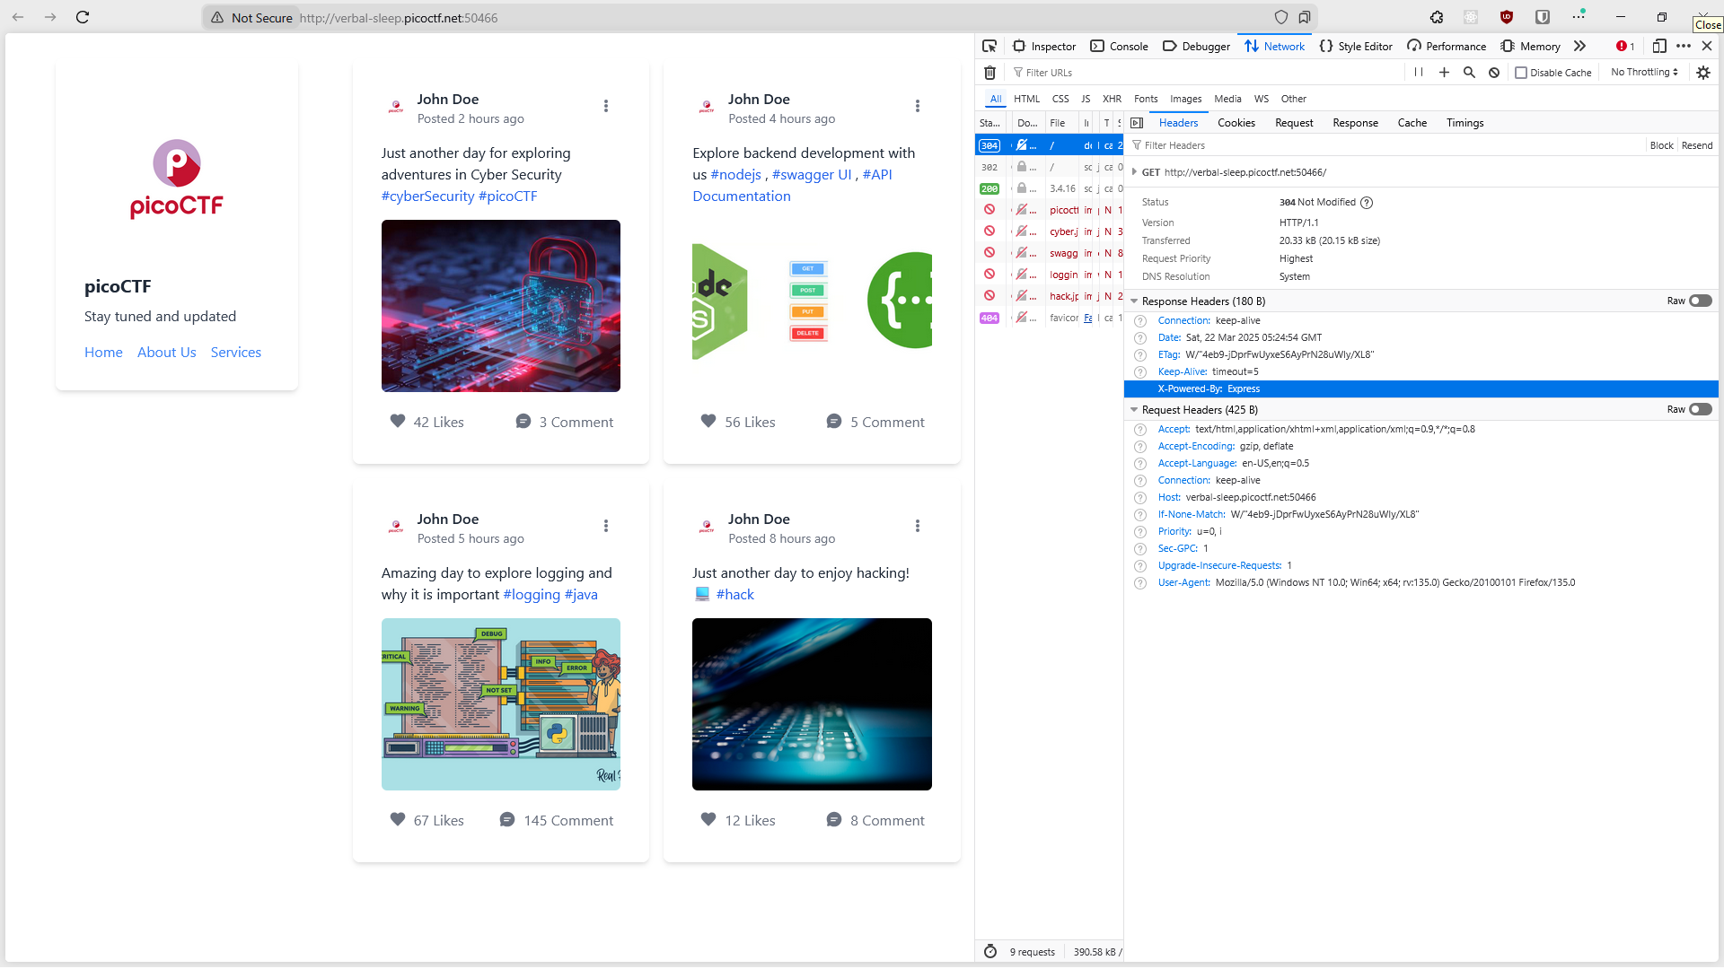Open network settings with the gear icon
The image size is (1724, 969).
tap(1703, 73)
